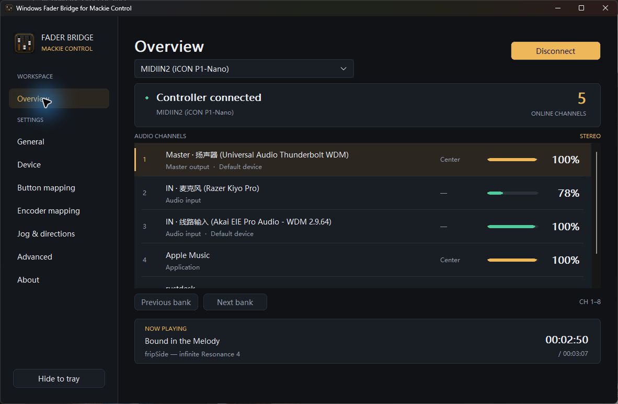Click the 100% value on the Apple Music row

click(566, 261)
